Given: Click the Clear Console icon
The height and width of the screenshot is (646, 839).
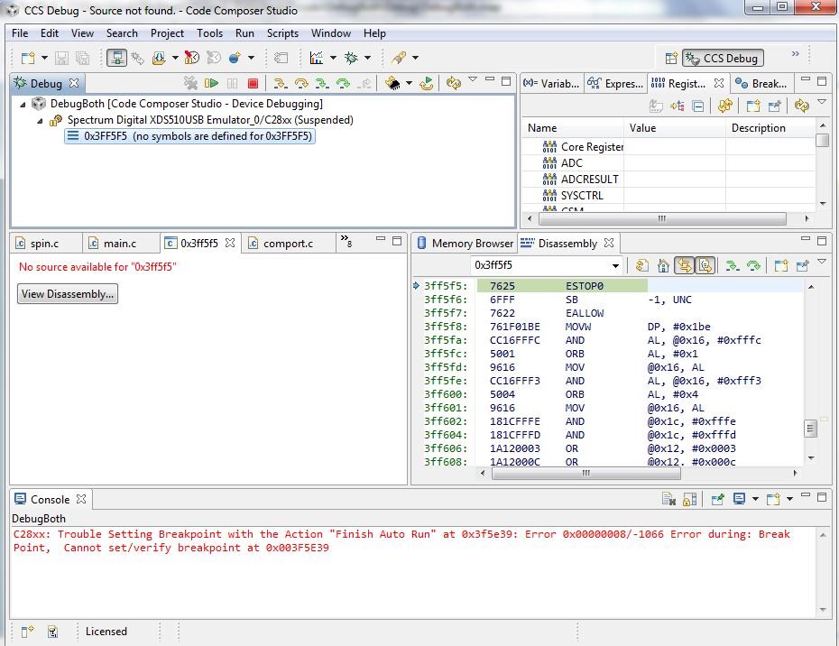Looking at the screenshot, I should (x=668, y=499).
